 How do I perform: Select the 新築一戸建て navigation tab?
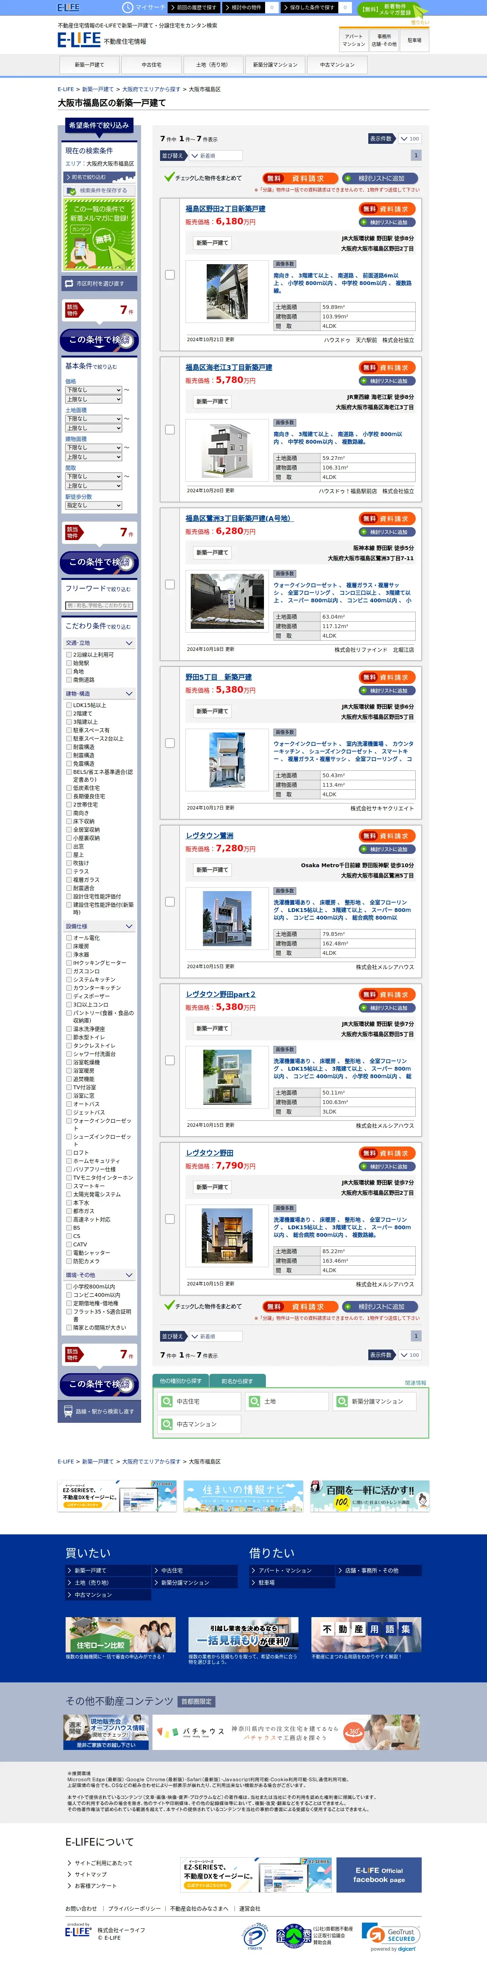pyautogui.click(x=89, y=65)
